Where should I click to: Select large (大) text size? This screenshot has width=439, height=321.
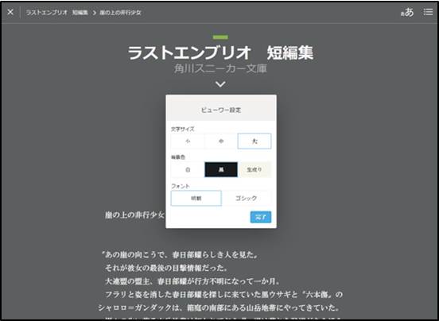254,141
